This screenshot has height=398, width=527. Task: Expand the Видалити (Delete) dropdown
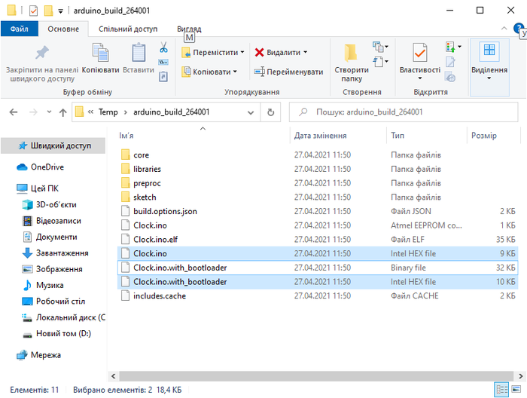[305, 53]
